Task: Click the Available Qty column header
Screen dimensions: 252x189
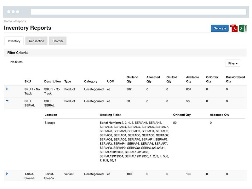Action: [192, 79]
